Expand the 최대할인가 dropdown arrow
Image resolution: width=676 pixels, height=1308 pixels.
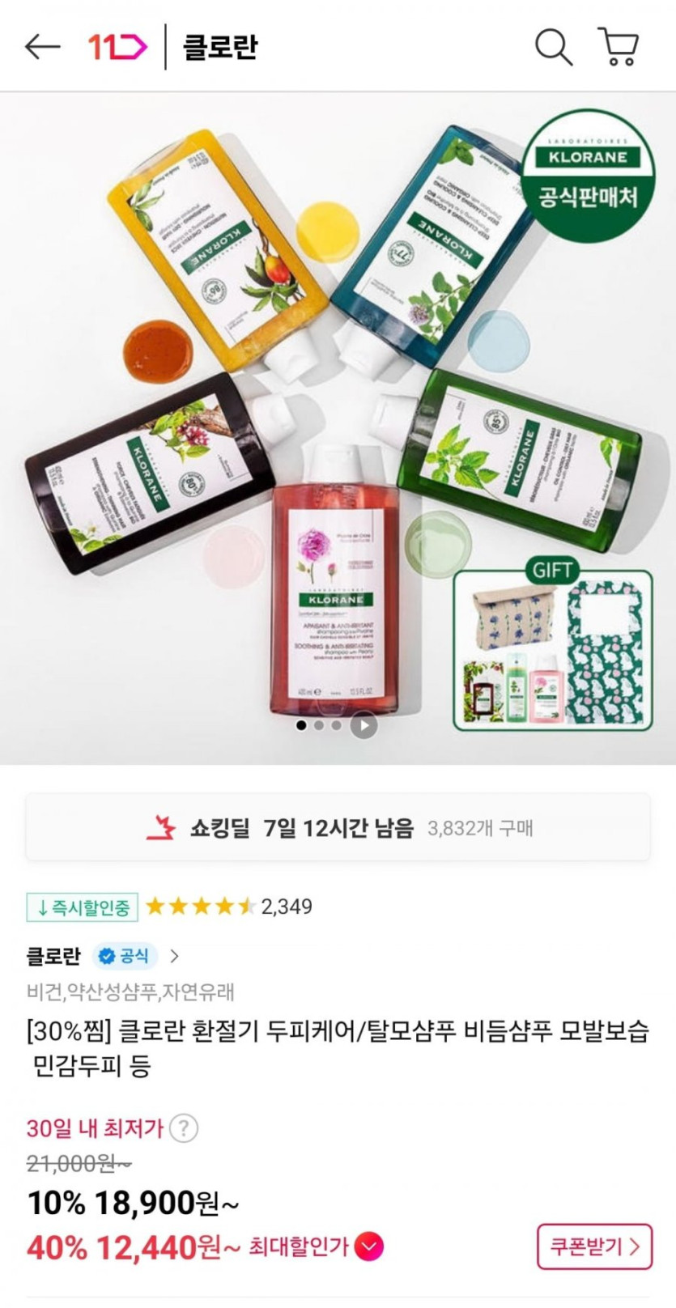pyautogui.click(x=369, y=1246)
